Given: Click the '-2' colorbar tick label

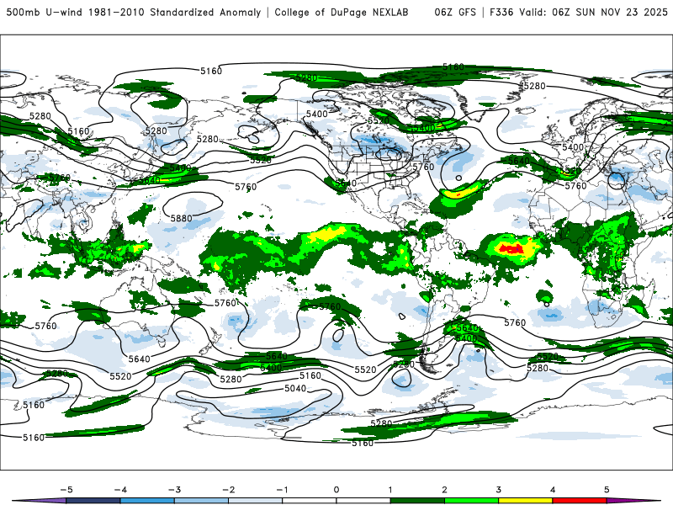Looking at the screenshot, I should click(228, 490).
